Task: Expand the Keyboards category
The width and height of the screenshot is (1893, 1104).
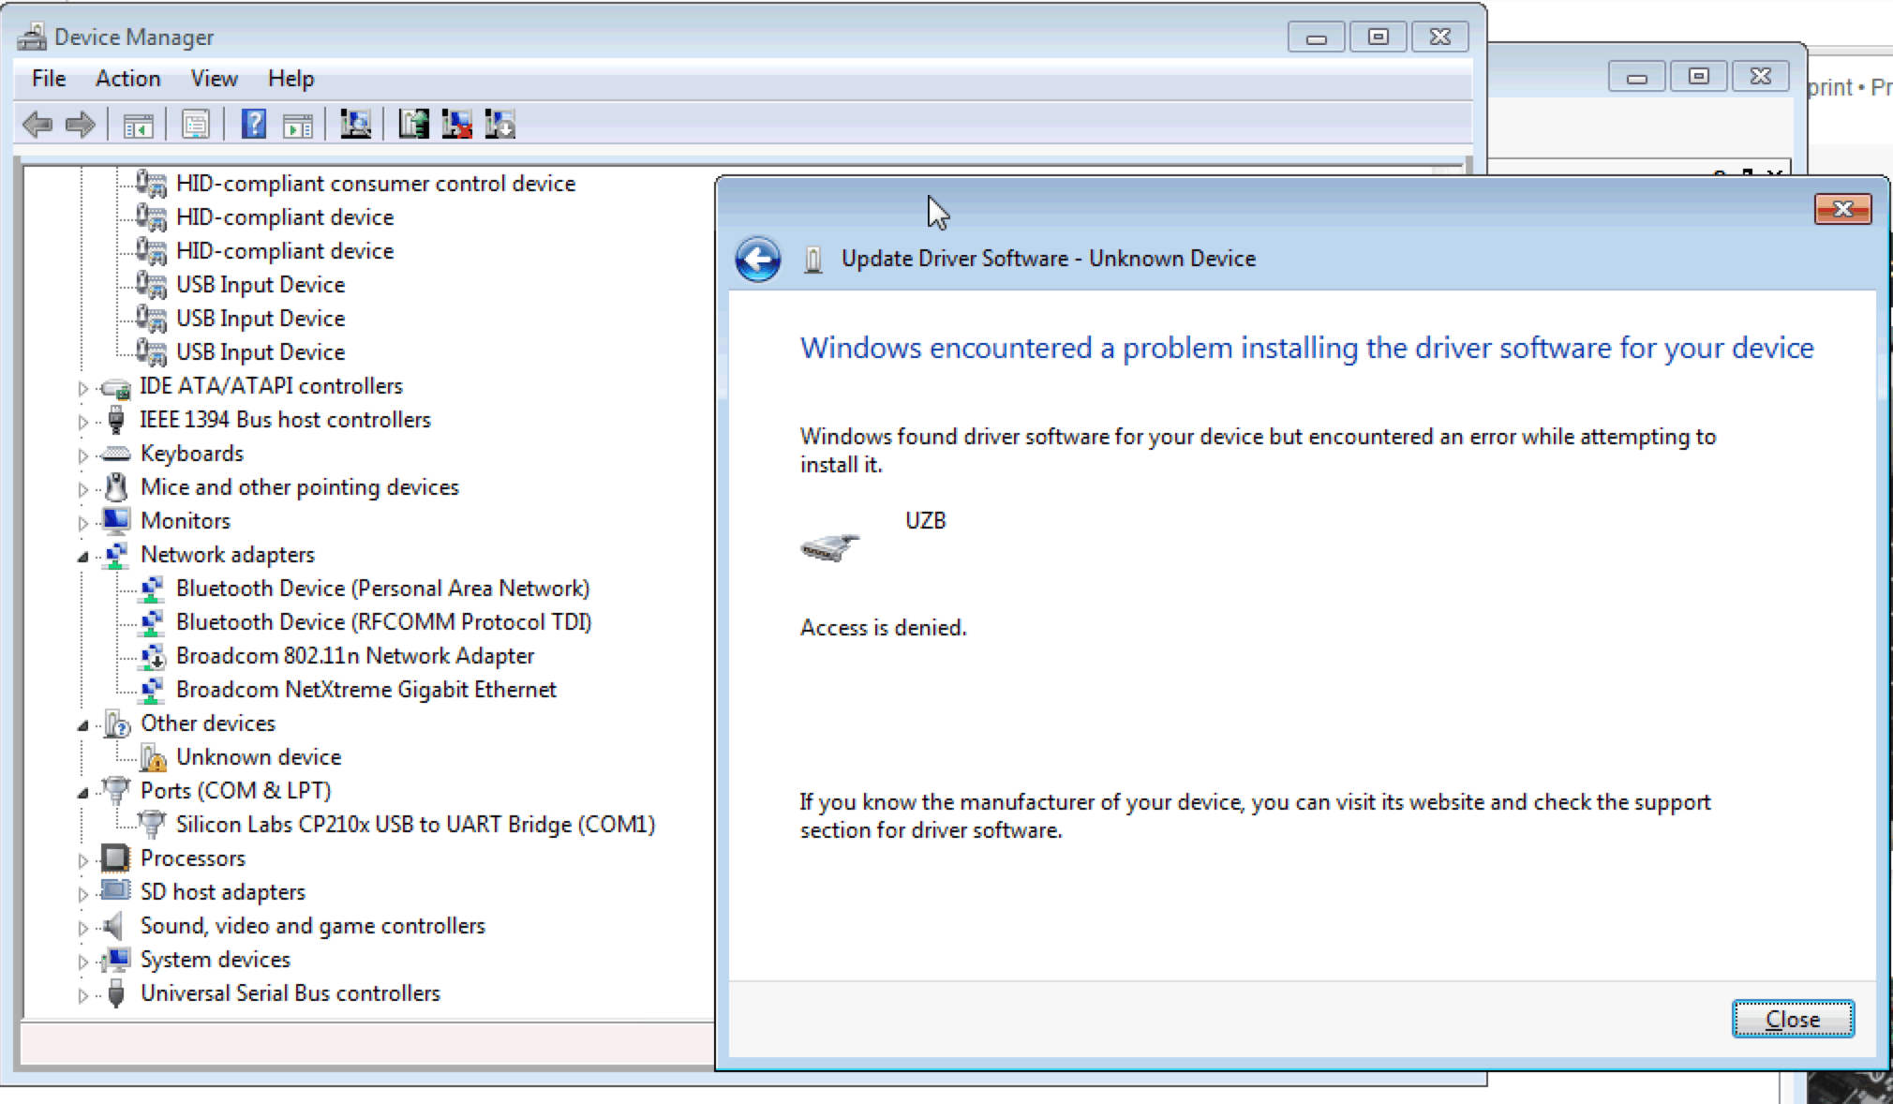Action: click(x=82, y=455)
